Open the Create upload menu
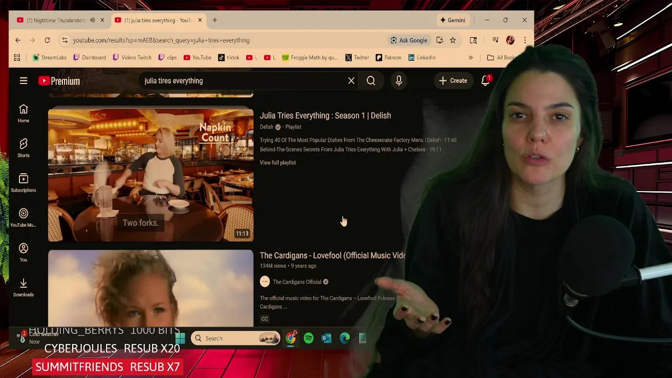The height and width of the screenshot is (378, 672). [x=453, y=81]
